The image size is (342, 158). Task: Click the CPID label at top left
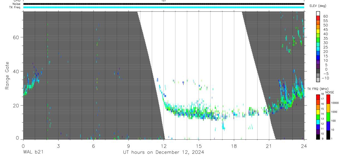coord(16,1)
